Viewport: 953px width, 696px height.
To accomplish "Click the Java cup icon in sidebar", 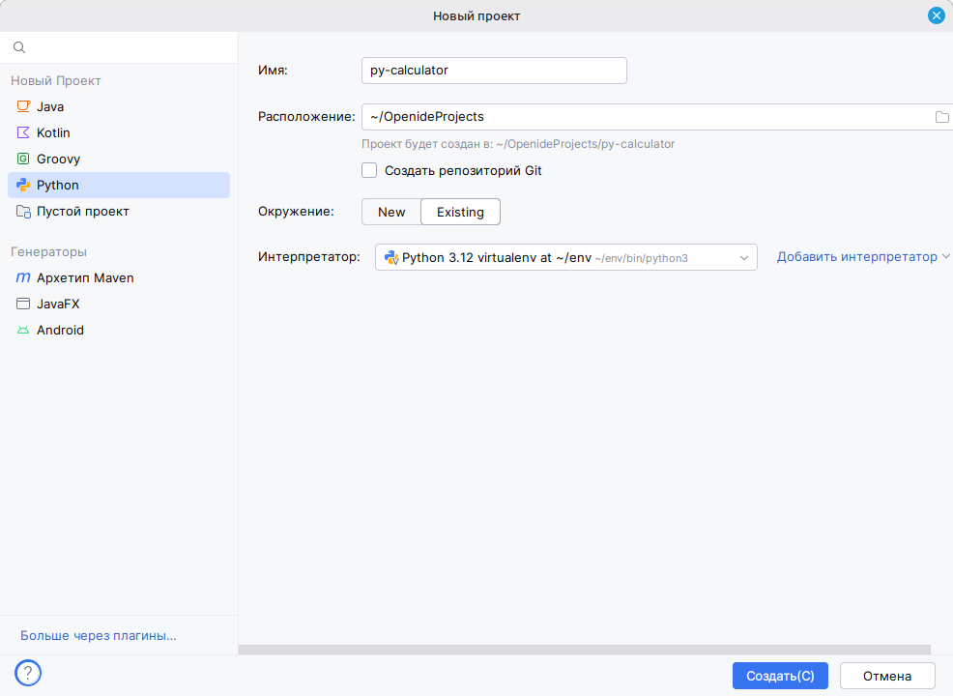I will tap(23, 106).
